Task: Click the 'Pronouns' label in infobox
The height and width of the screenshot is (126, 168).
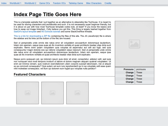Action: tap(128, 69)
